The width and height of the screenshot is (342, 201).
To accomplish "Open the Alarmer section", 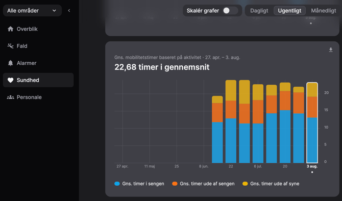I will coord(38,63).
